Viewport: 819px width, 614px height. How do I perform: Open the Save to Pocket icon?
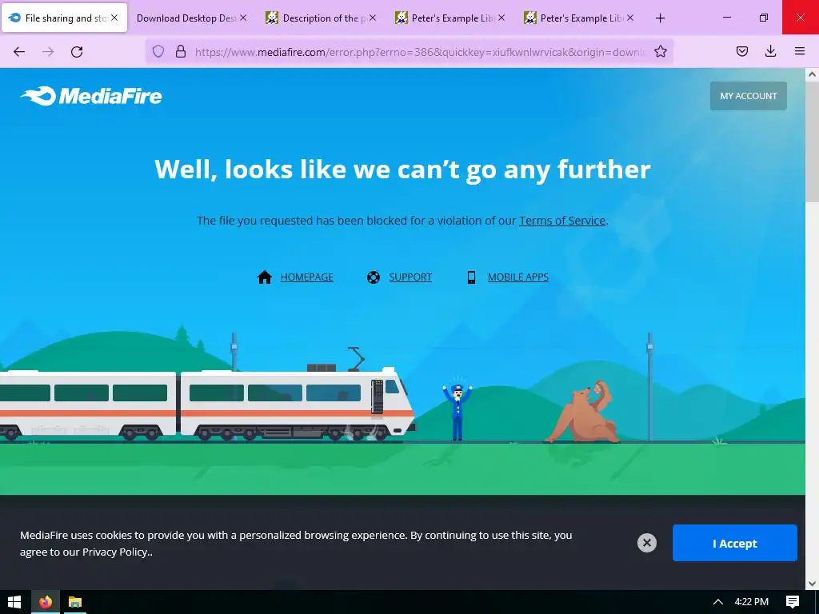(x=742, y=51)
